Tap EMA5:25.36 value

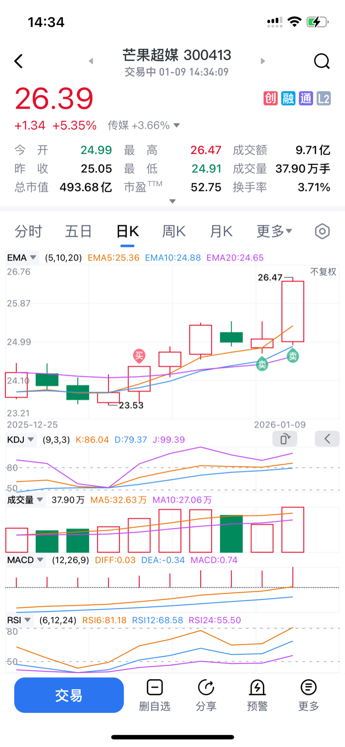click(x=114, y=258)
